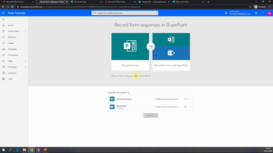
Task: Open AI Builder in sidebar
Action: 12,67
